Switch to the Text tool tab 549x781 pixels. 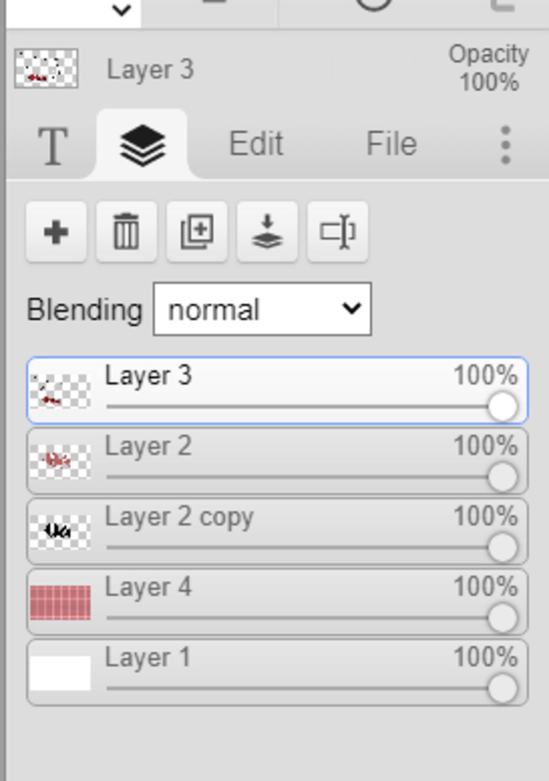(53, 145)
